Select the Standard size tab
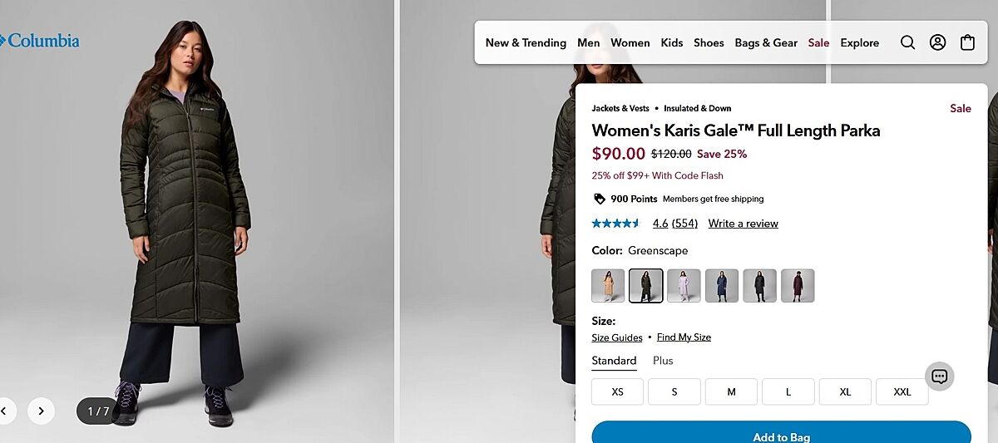This screenshot has width=998, height=443. [614, 361]
